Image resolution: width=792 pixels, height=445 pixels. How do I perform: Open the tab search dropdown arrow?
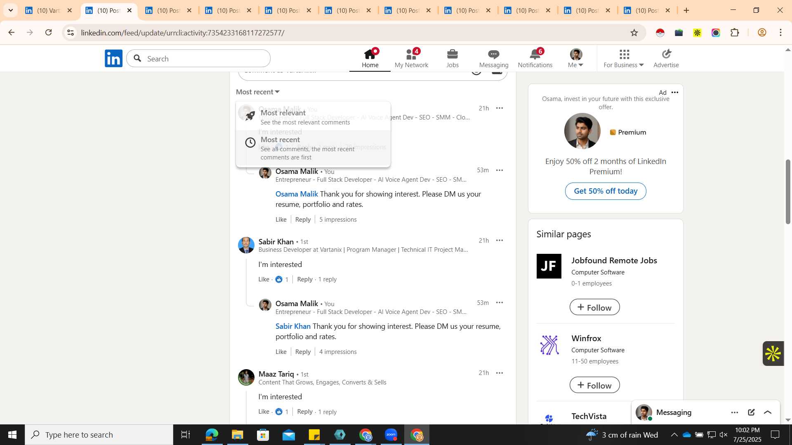click(x=11, y=10)
